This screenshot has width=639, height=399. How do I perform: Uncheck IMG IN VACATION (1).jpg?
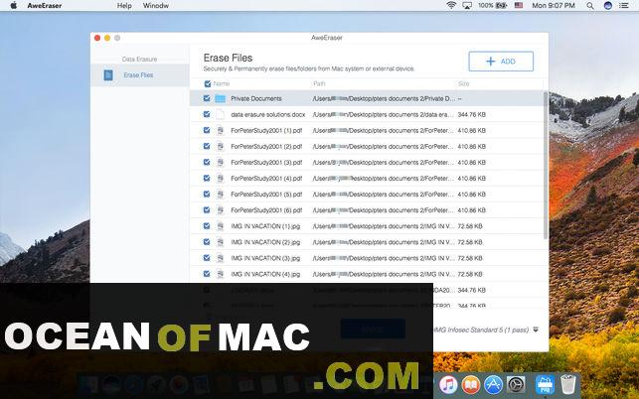click(207, 226)
